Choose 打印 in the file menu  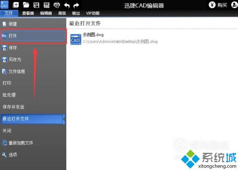pos(33,83)
